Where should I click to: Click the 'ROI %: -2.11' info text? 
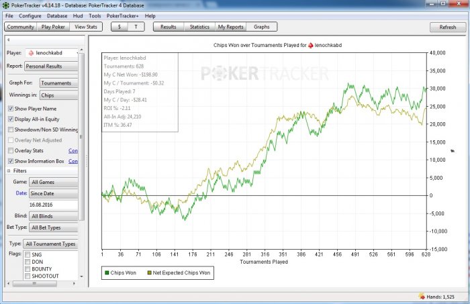coord(117,108)
